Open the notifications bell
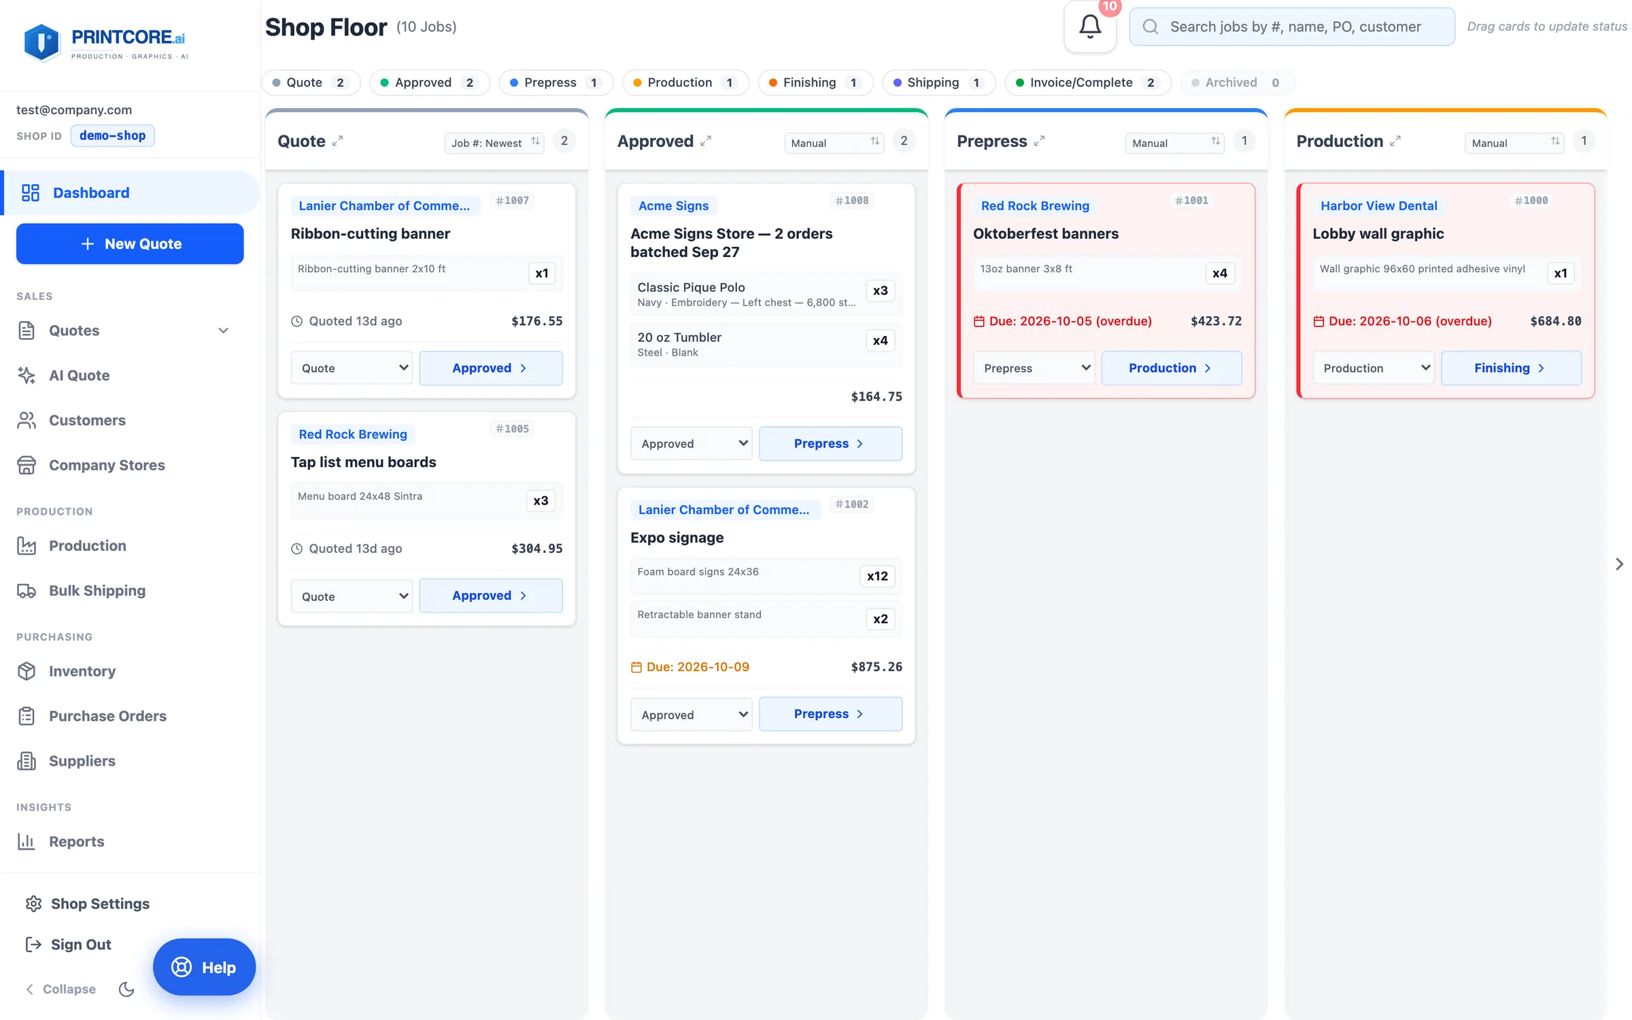Viewport: 1632px width, 1020px height. tap(1089, 27)
